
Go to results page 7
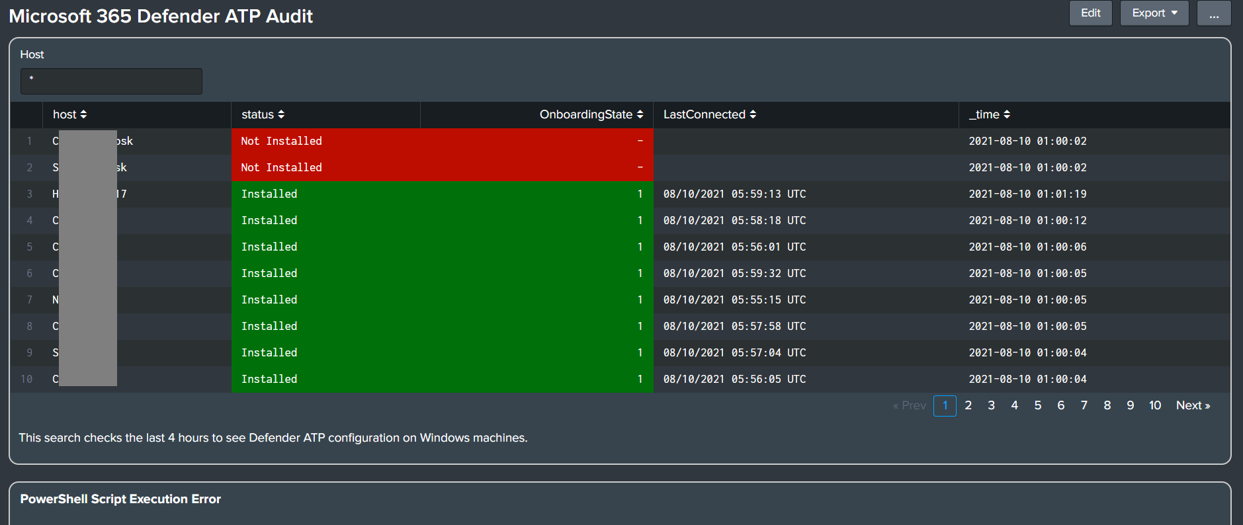[1084, 405]
